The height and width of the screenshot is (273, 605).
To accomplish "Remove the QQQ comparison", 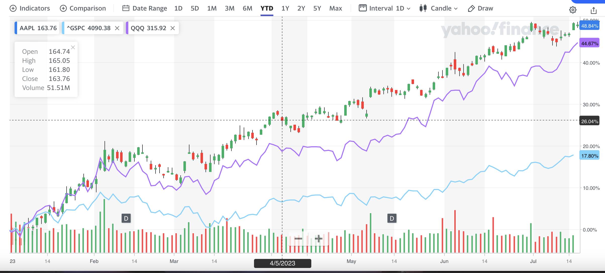I will click(x=173, y=28).
